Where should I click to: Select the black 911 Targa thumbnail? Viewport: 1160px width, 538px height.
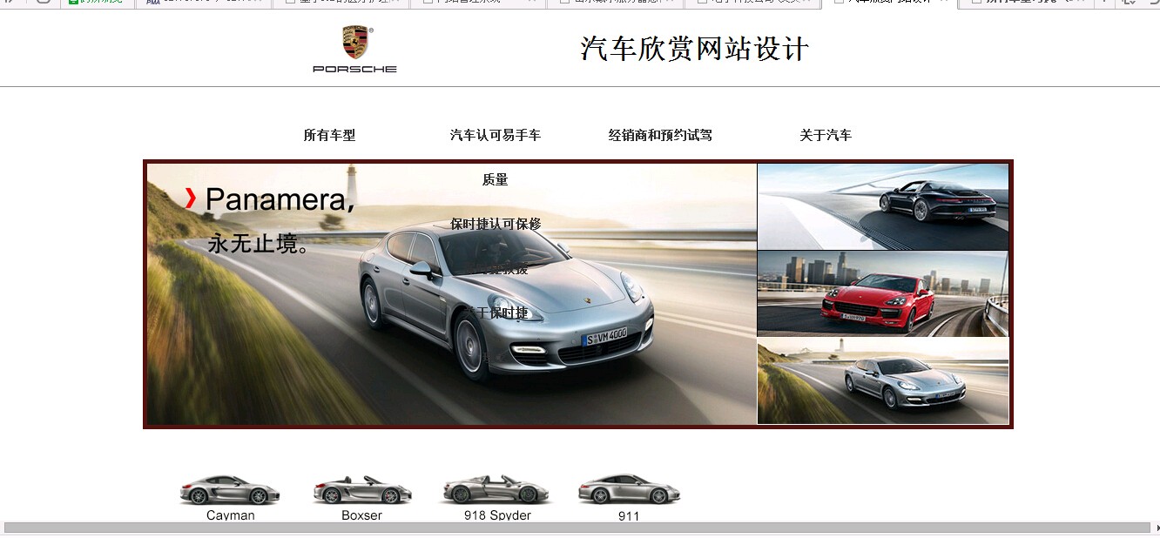(x=883, y=206)
